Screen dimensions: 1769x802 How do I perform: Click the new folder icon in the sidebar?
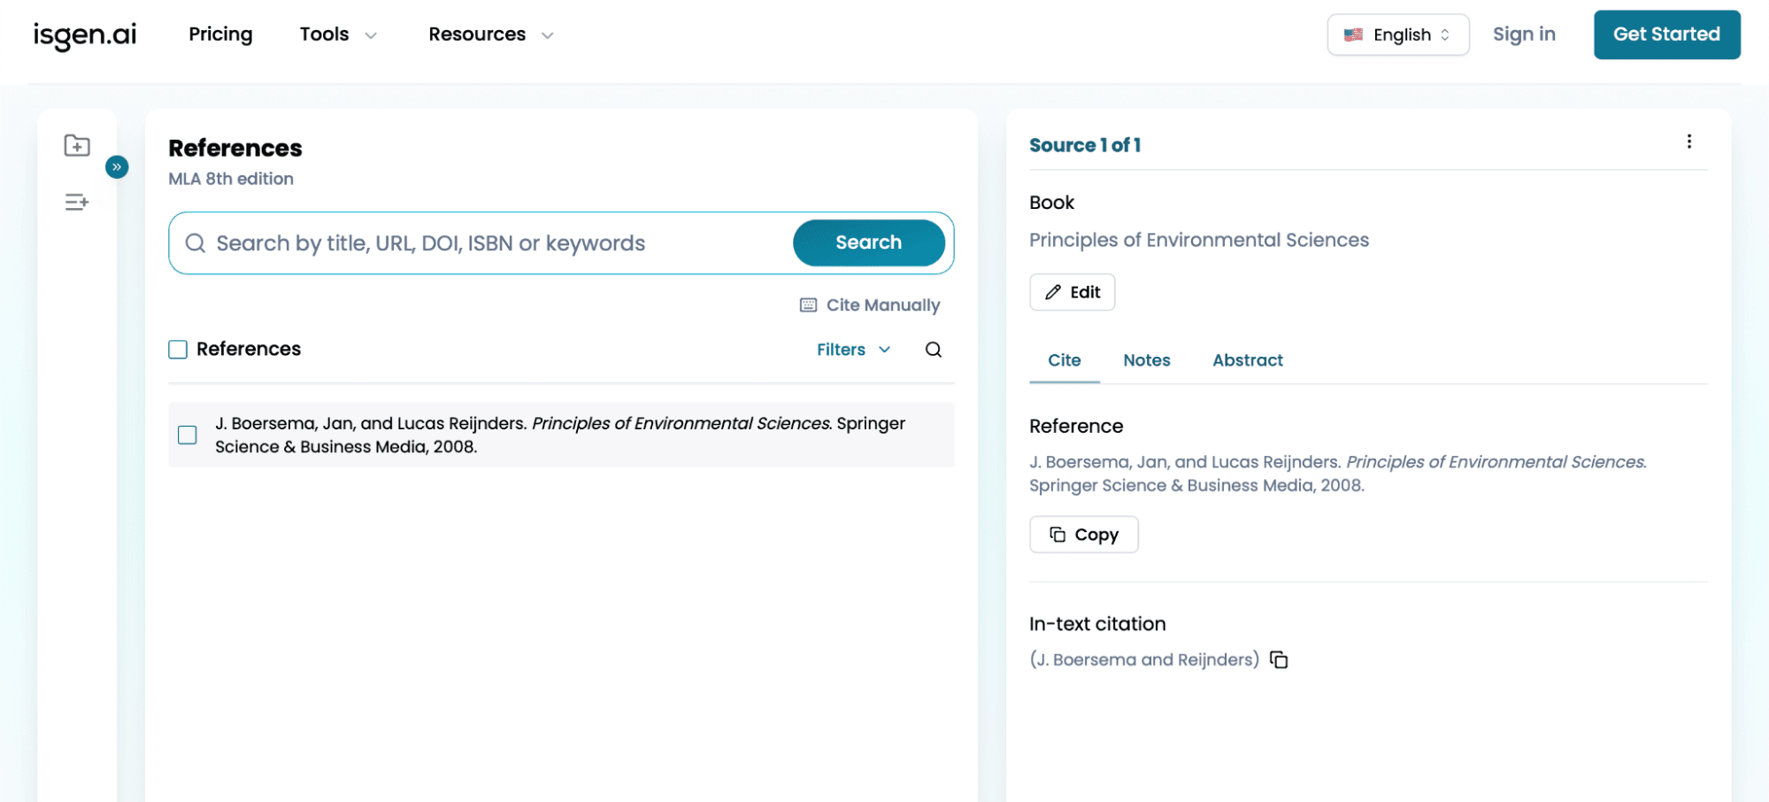pyautogui.click(x=77, y=145)
